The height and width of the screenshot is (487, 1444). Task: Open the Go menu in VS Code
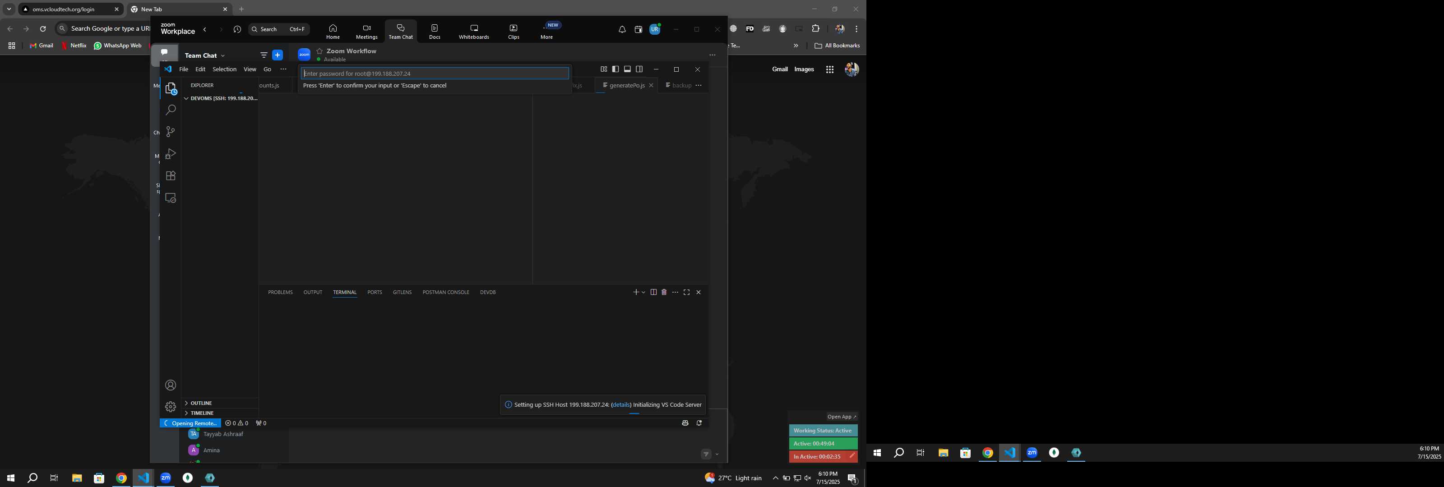[268, 69]
